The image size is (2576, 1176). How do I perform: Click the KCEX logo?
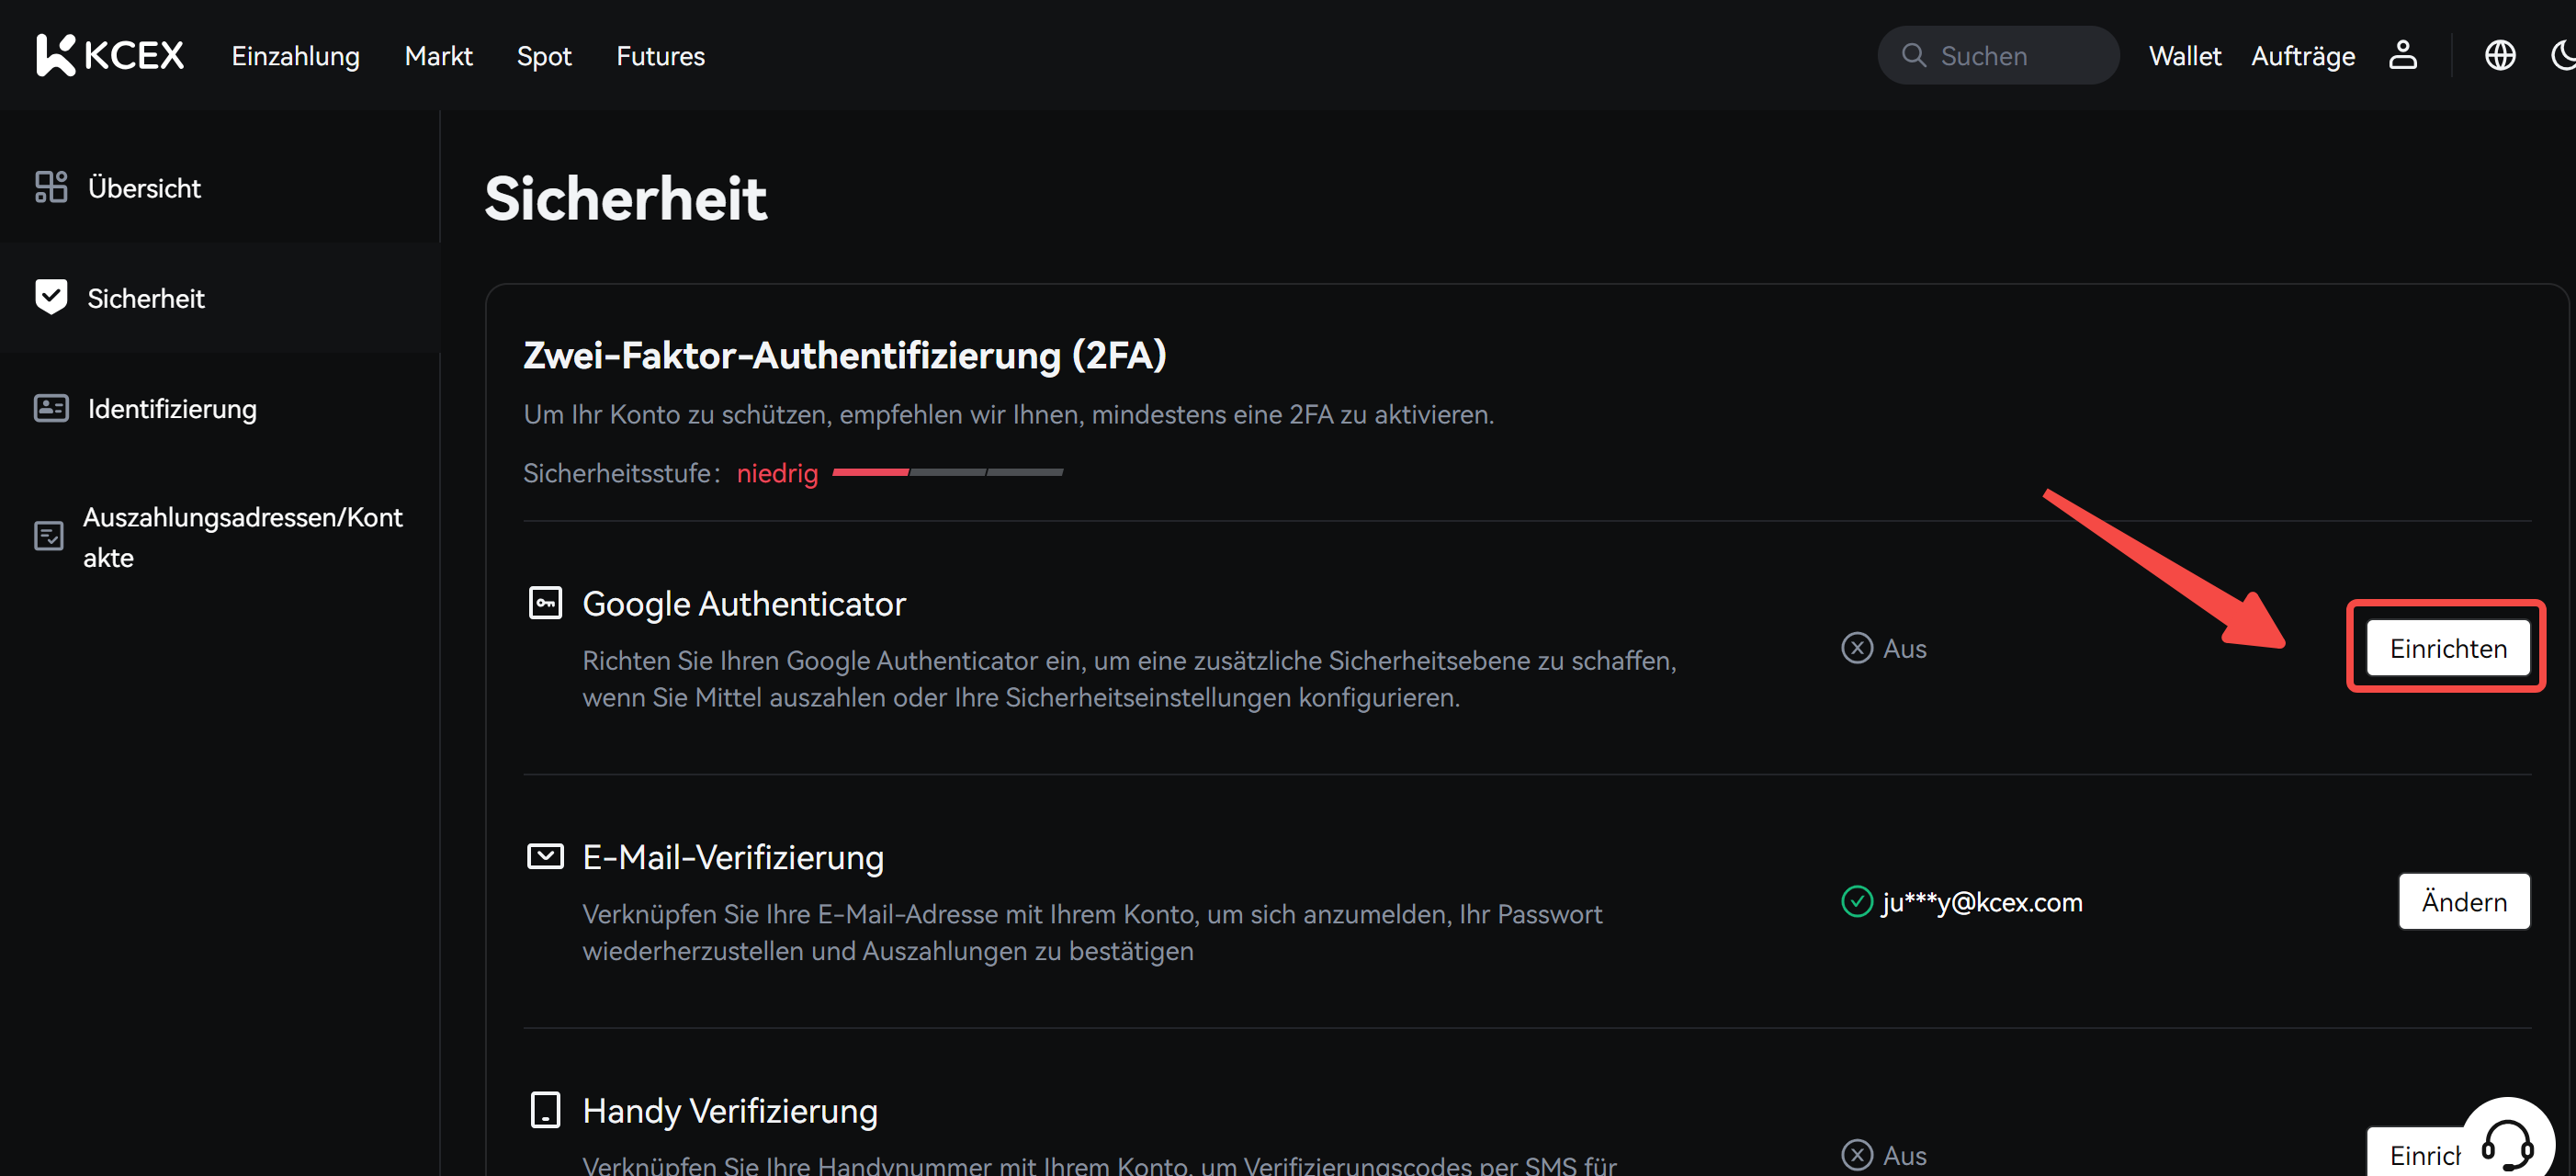pyautogui.click(x=110, y=55)
